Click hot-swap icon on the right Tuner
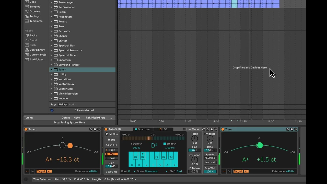The width and height of the screenshot is (327, 184). click(288, 129)
